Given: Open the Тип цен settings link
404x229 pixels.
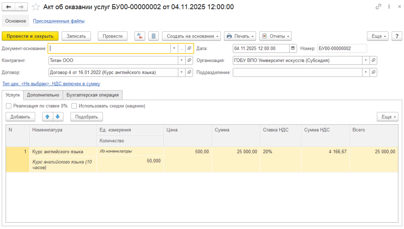Looking at the screenshot, I should click(51, 84).
